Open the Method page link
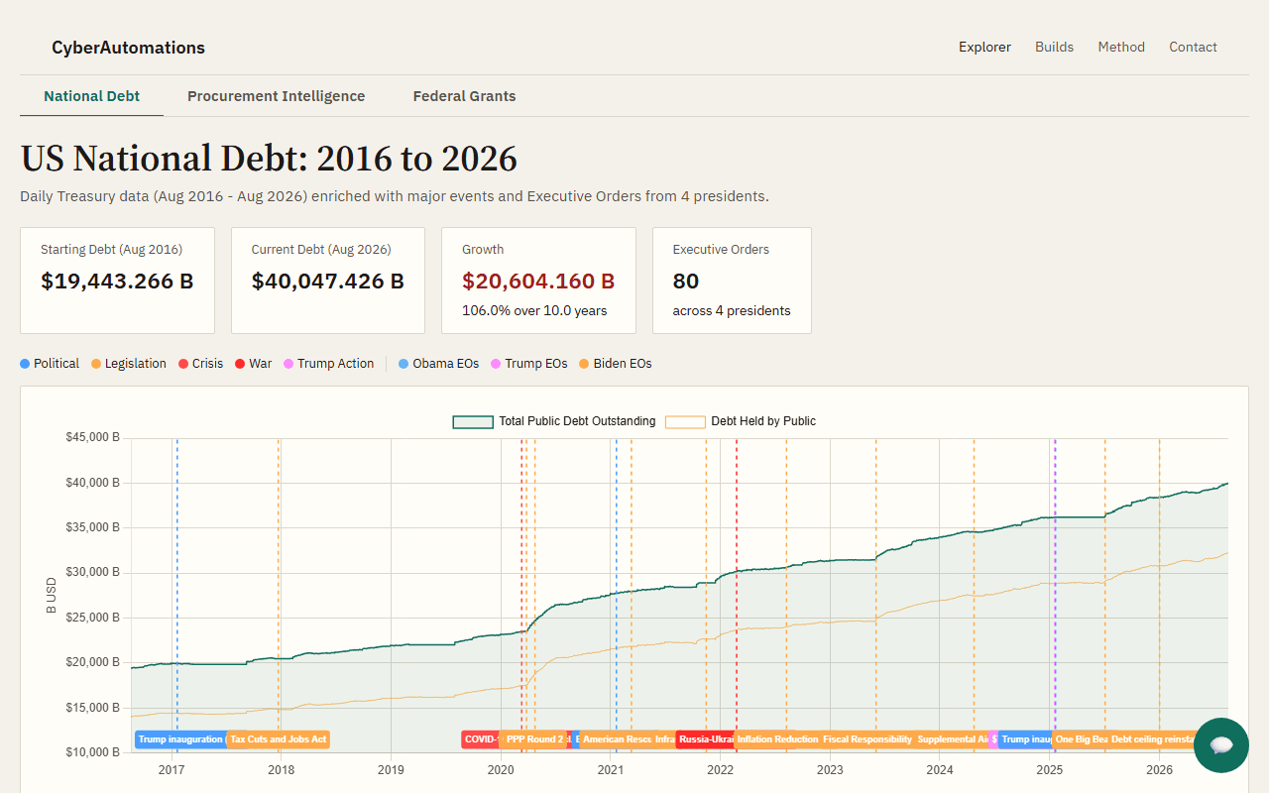This screenshot has height=793, width=1269. pos(1121,47)
